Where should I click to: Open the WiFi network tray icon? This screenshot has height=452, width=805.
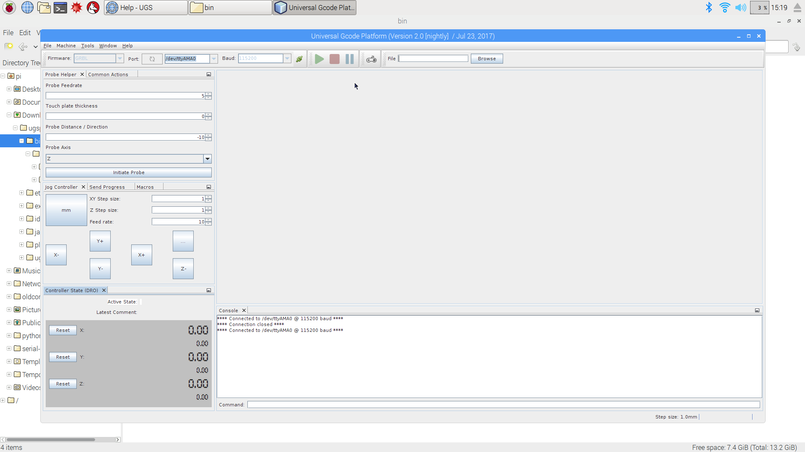pyautogui.click(x=724, y=8)
